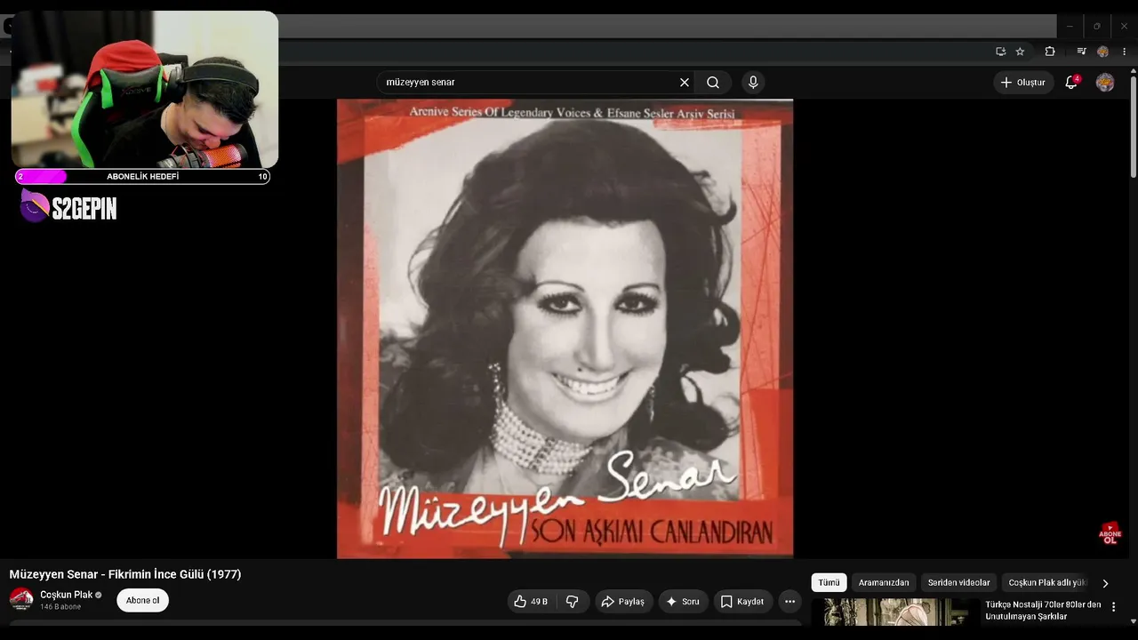Share the video via Paylaş
This screenshot has height=640, width=1138.
point(624,602)
